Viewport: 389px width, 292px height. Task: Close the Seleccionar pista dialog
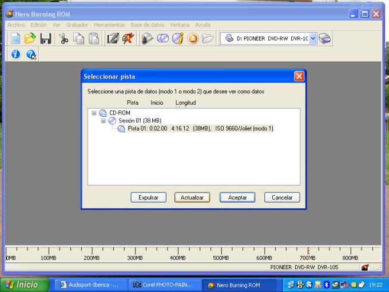pyautogui.click(x=299, y=76)
